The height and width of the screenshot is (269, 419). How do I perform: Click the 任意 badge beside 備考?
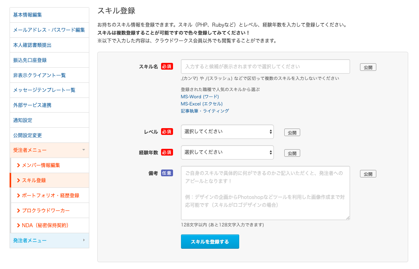pyautogui.click(x=167, y=173)
